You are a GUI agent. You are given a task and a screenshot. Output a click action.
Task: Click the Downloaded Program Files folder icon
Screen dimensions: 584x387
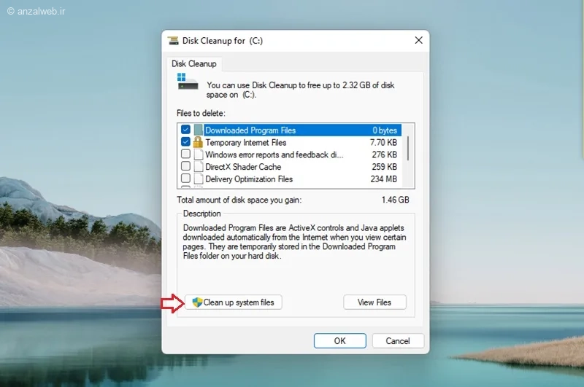click(199, 130)
